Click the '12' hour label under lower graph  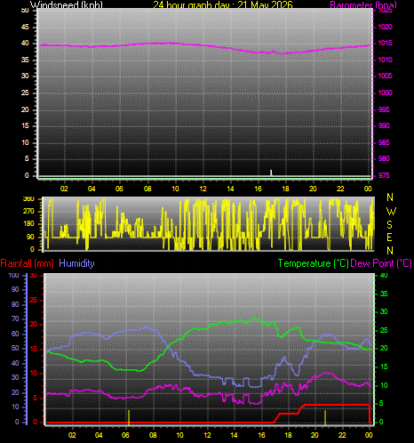[x=207, y=435]
